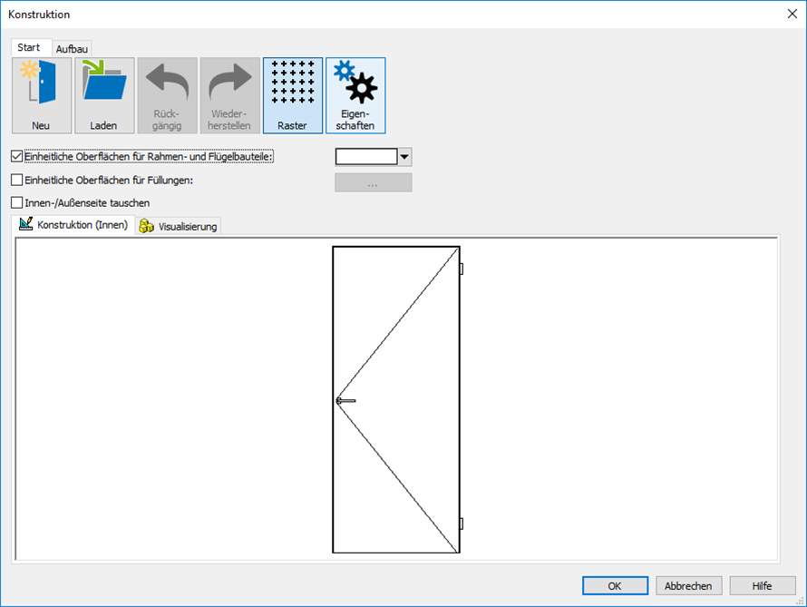Select the lower hinge on the door
Viewport: 807px width, 607px height.
462,524
